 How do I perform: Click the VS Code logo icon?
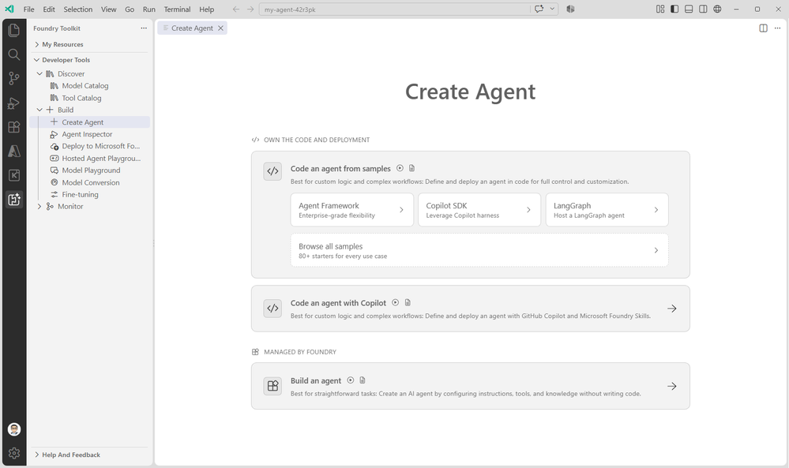9,9
